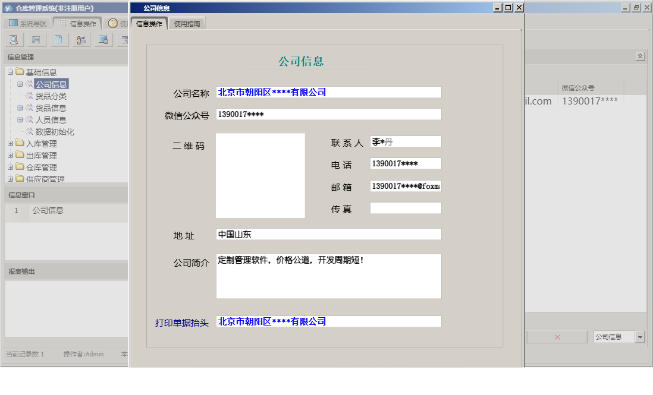The height and width of the screenshot is (395, 653).
Task: Click the red X delete button
Action: click(x=557, y=336)
